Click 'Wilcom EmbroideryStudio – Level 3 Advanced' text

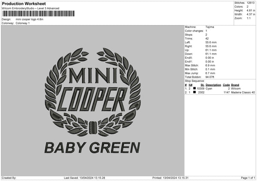pos(30,9)
